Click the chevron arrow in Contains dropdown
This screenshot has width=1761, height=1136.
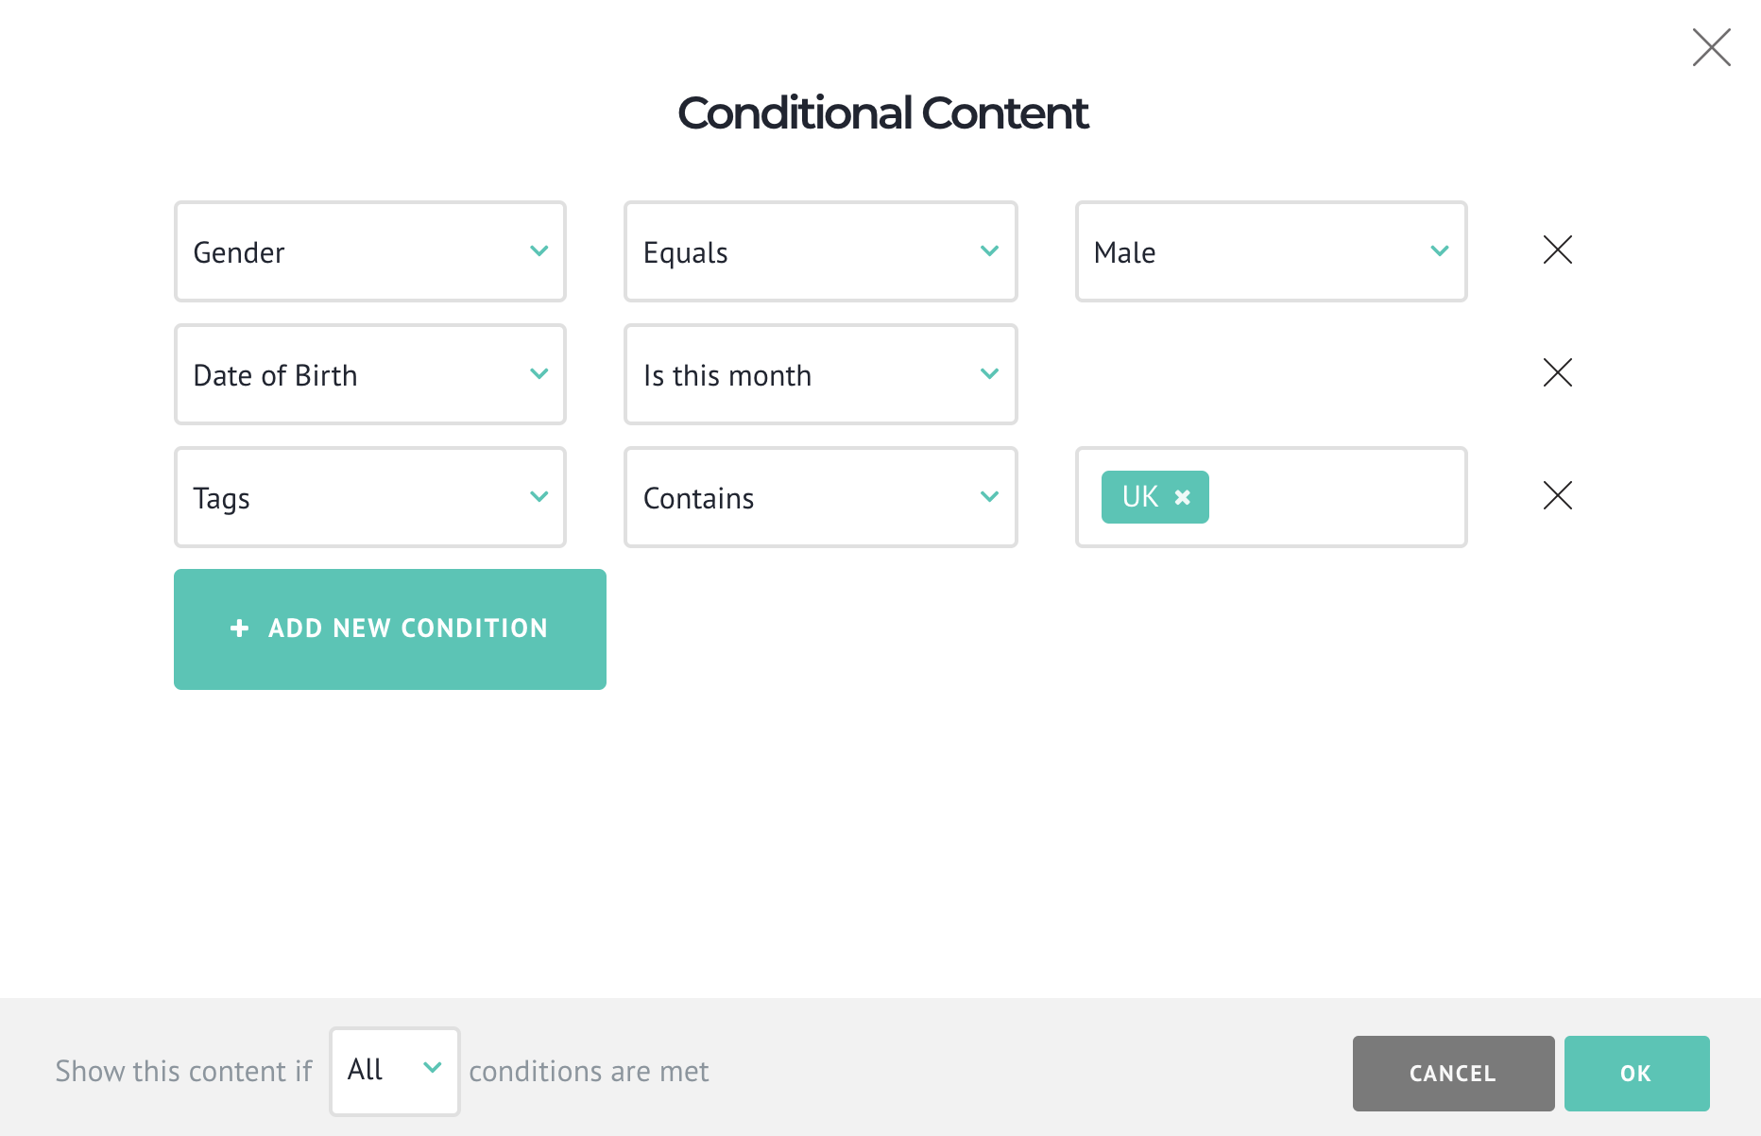coord(989,497)
